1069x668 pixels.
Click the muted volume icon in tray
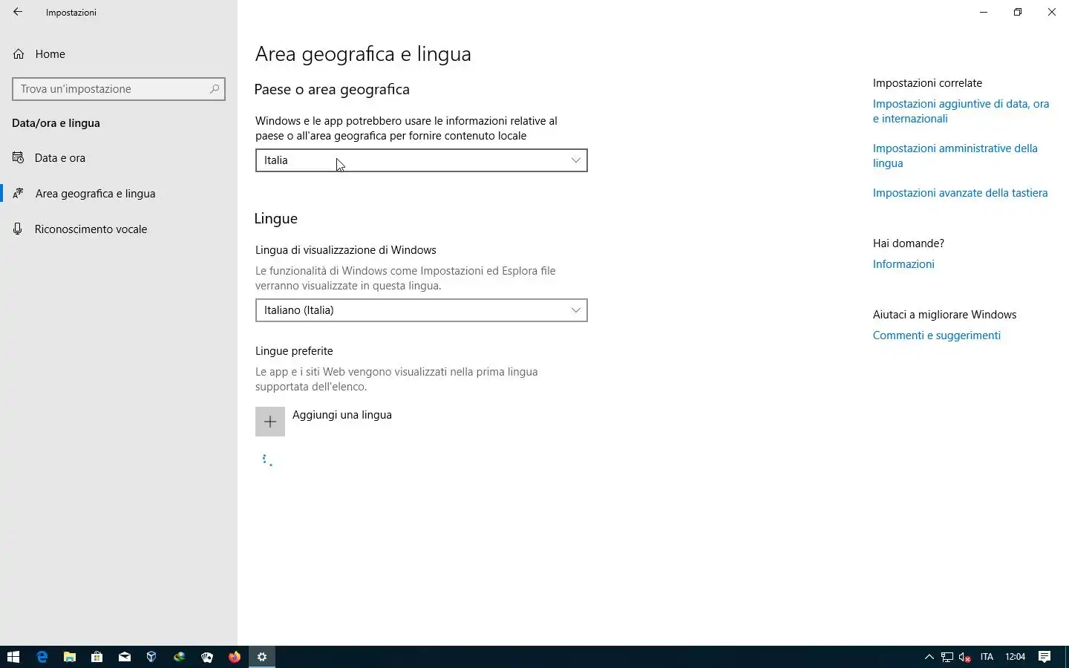tap(965, 657)
